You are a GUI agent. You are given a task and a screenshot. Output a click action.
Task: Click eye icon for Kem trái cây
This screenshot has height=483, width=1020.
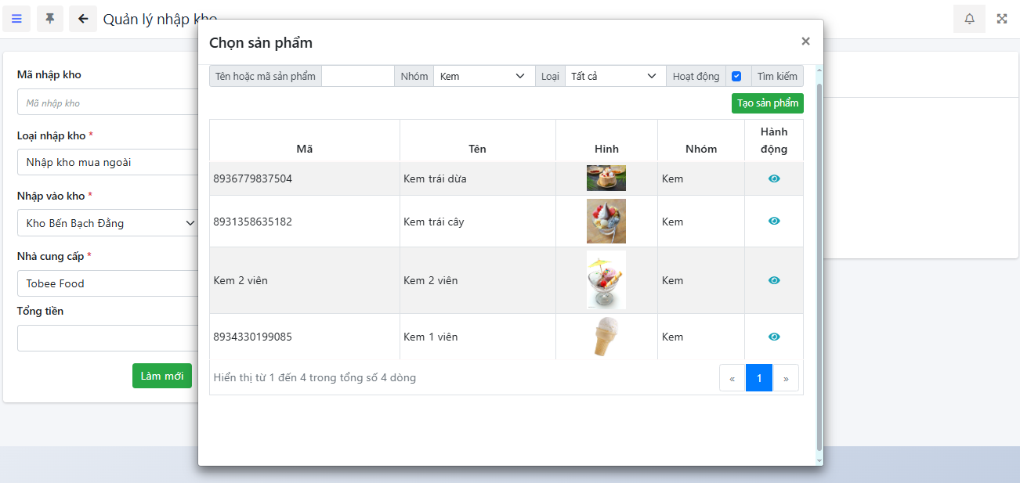coord(774,222)
